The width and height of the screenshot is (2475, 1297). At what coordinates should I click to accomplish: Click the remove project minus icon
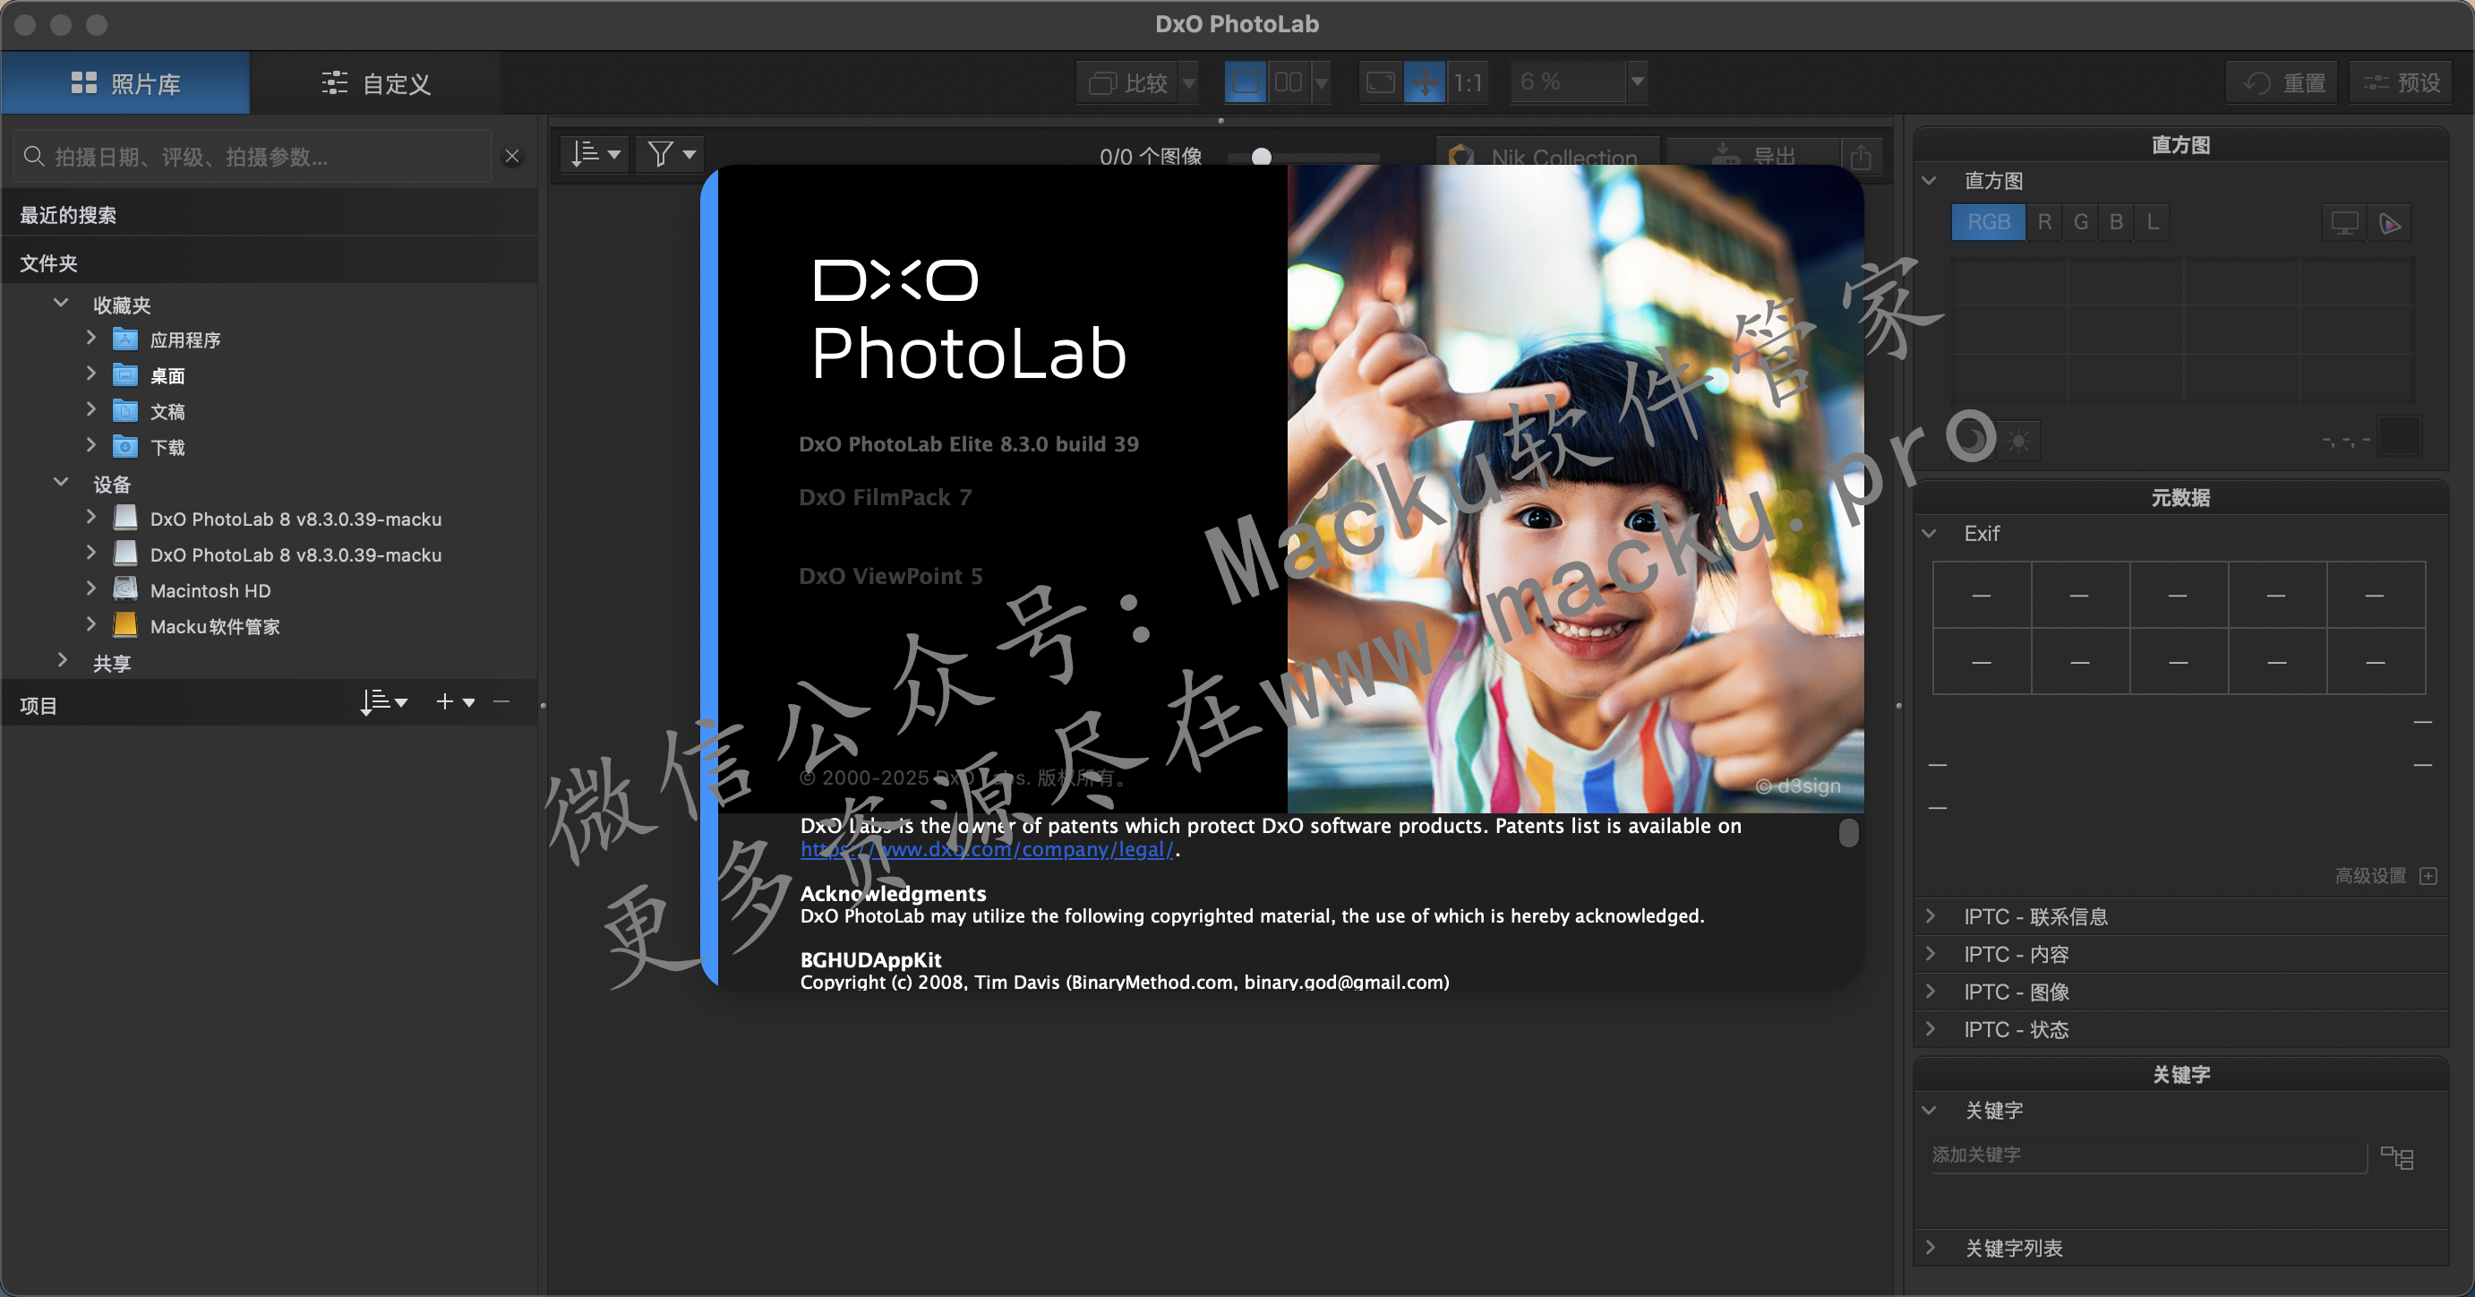tap(501, 702)
